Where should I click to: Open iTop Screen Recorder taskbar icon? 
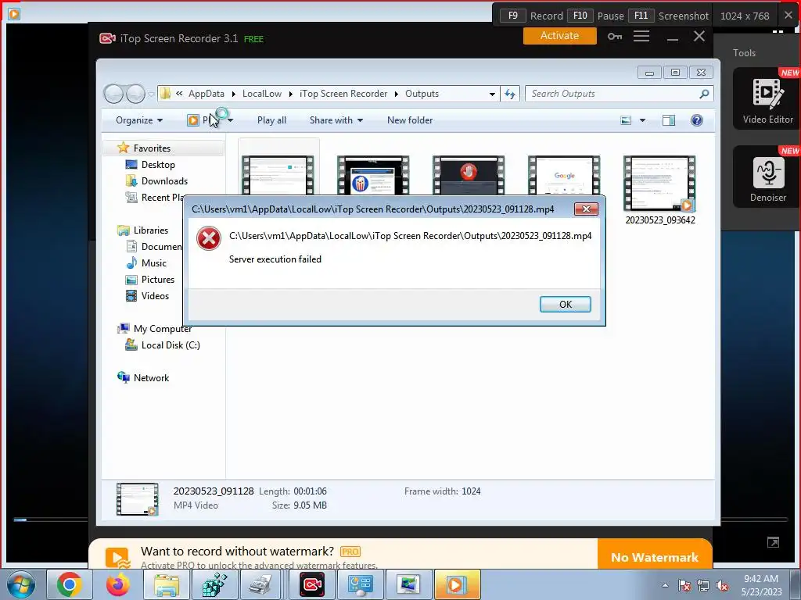point(311,584)
